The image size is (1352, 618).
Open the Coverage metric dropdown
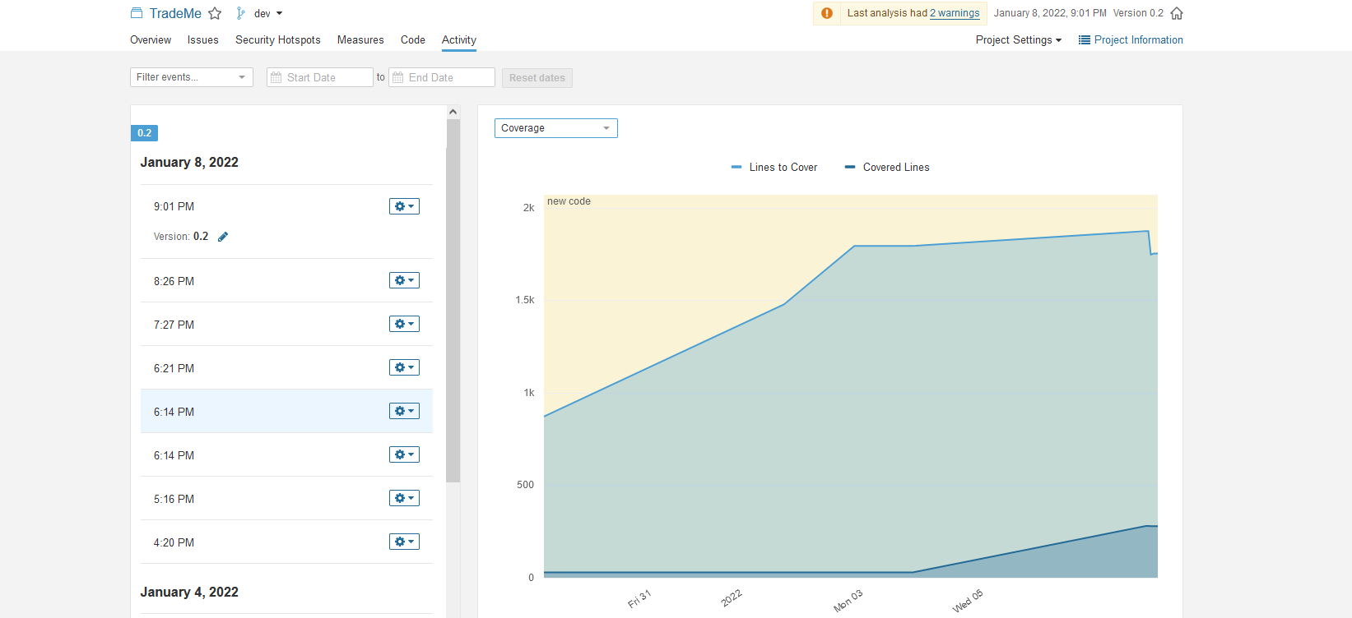click(556, 128)
